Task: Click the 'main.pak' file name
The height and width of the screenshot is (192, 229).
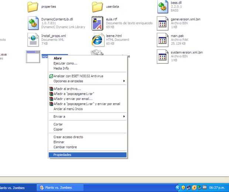Action: pos(177,36)
